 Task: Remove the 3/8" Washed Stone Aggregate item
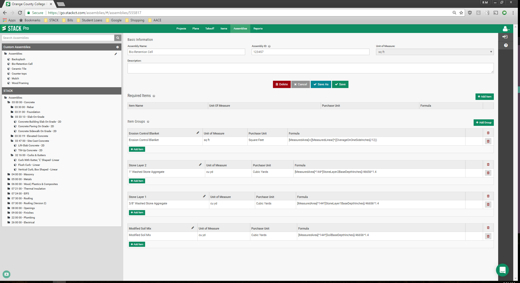point(488,204)
